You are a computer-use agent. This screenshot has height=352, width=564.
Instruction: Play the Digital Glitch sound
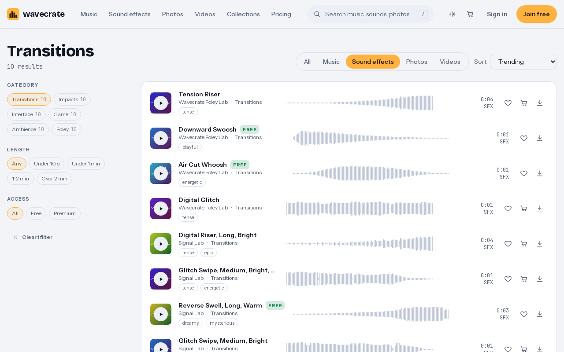pos(161,209)
